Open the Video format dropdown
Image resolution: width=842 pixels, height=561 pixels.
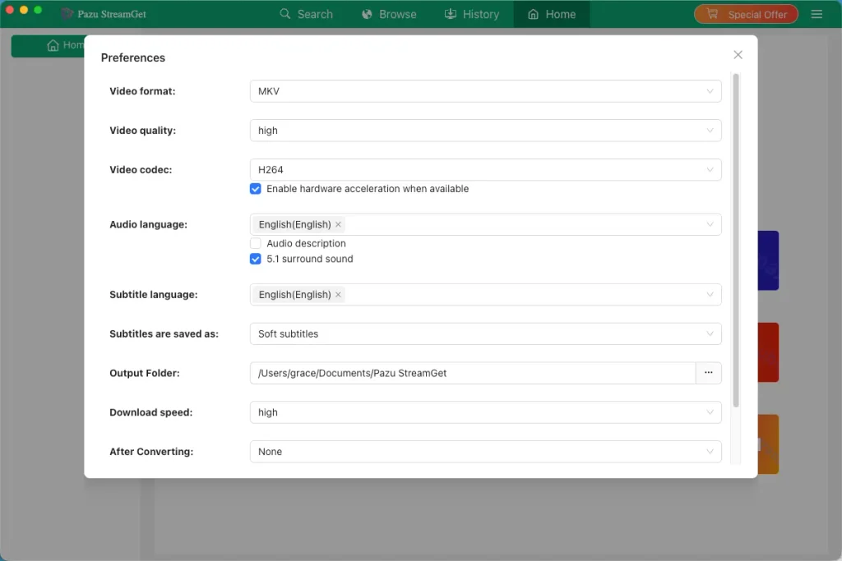pos(485,91)
